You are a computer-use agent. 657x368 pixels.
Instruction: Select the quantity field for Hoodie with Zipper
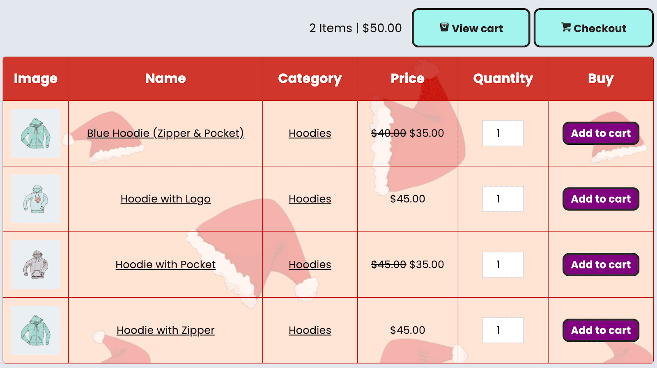pos(503,330)
